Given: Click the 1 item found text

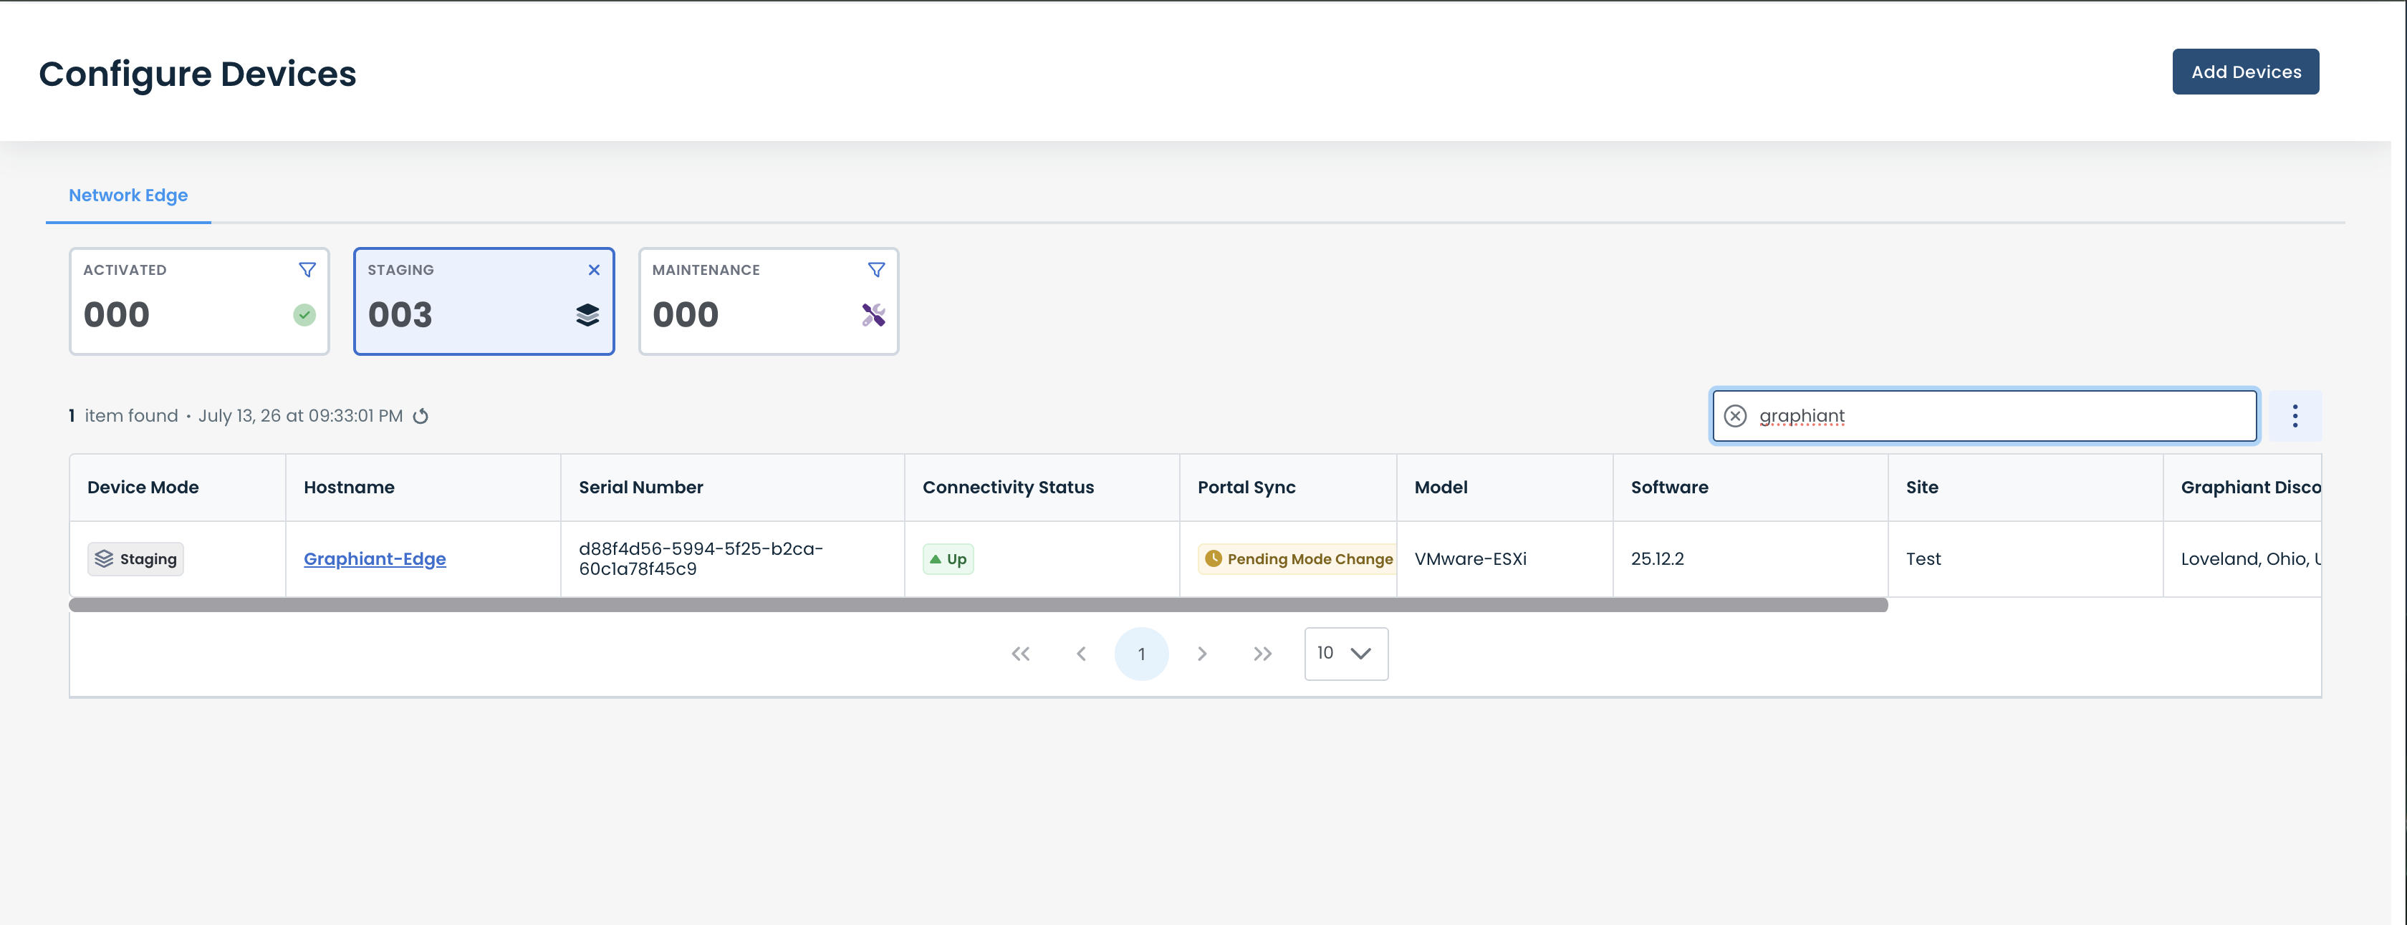Looking at the screenshot, I should (x=123, y=416).
